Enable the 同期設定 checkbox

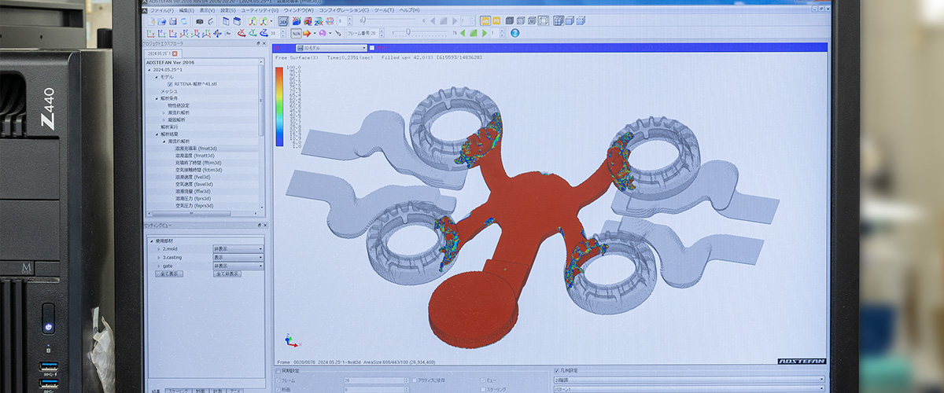click(x=277, y=370)
